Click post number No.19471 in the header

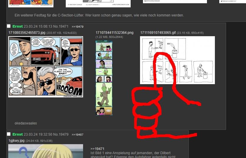click(61, 26)
